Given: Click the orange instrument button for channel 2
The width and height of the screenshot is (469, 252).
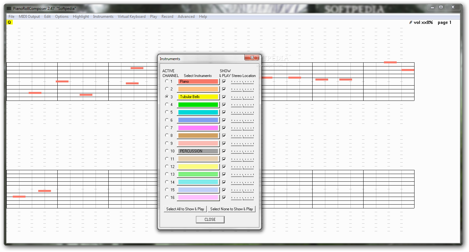Looking at the screenshot, I should pyautogui.click(x=198, y=89).
